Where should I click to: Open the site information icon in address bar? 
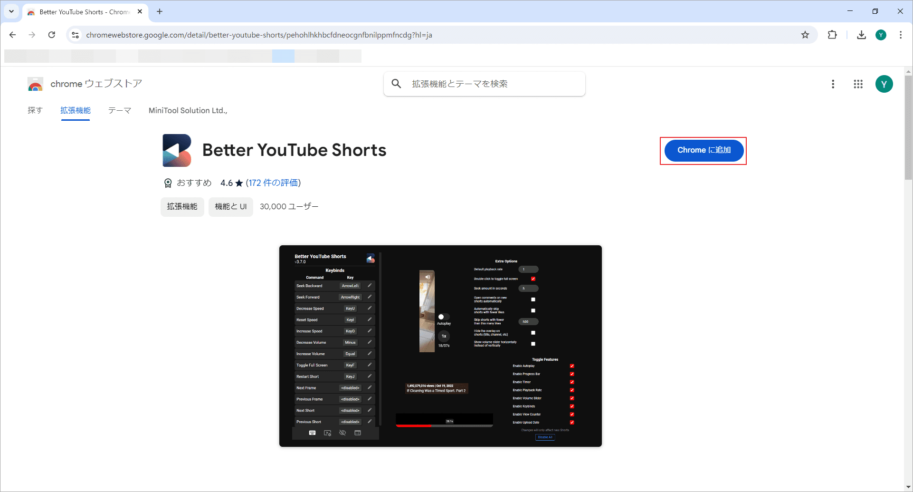click(x=75, y=35)
